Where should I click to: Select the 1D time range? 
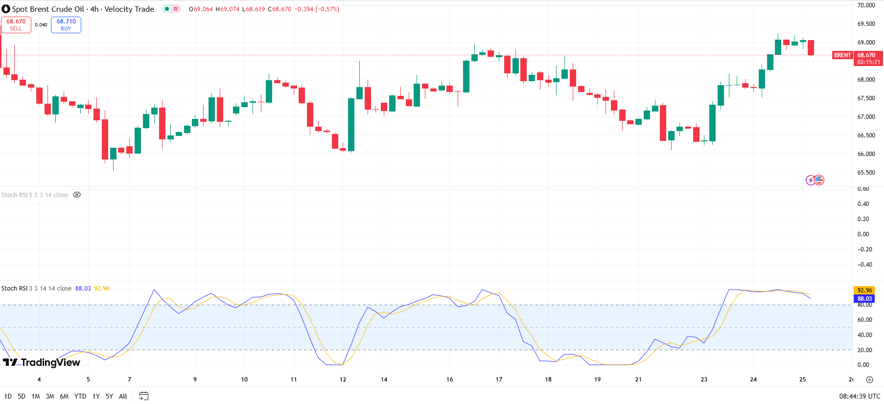[8, 396]
